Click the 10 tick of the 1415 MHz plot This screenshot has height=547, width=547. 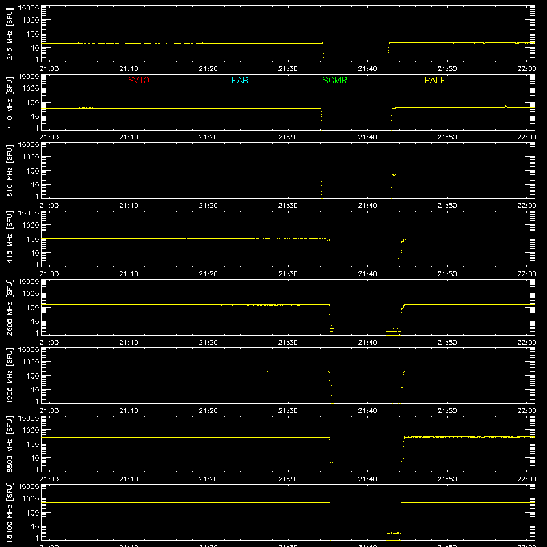[x=35, y=253]
